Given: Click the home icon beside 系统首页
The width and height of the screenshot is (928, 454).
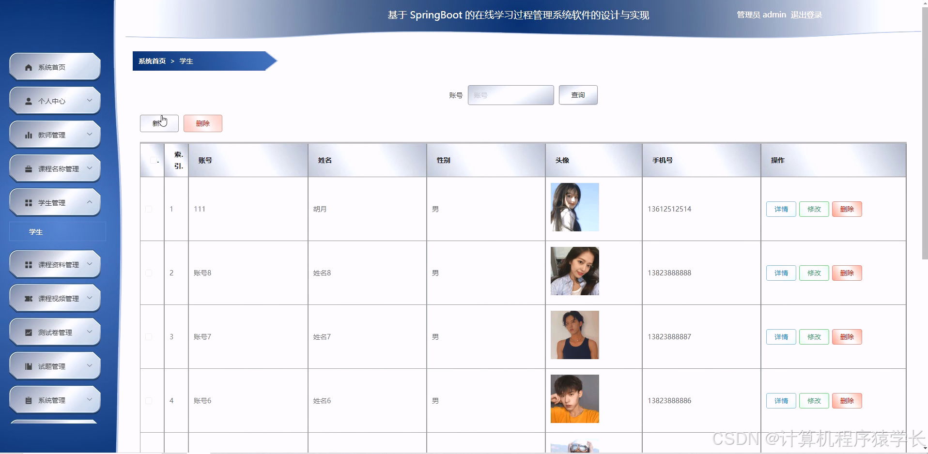Looking at the screenshot, I should (29, 67).
